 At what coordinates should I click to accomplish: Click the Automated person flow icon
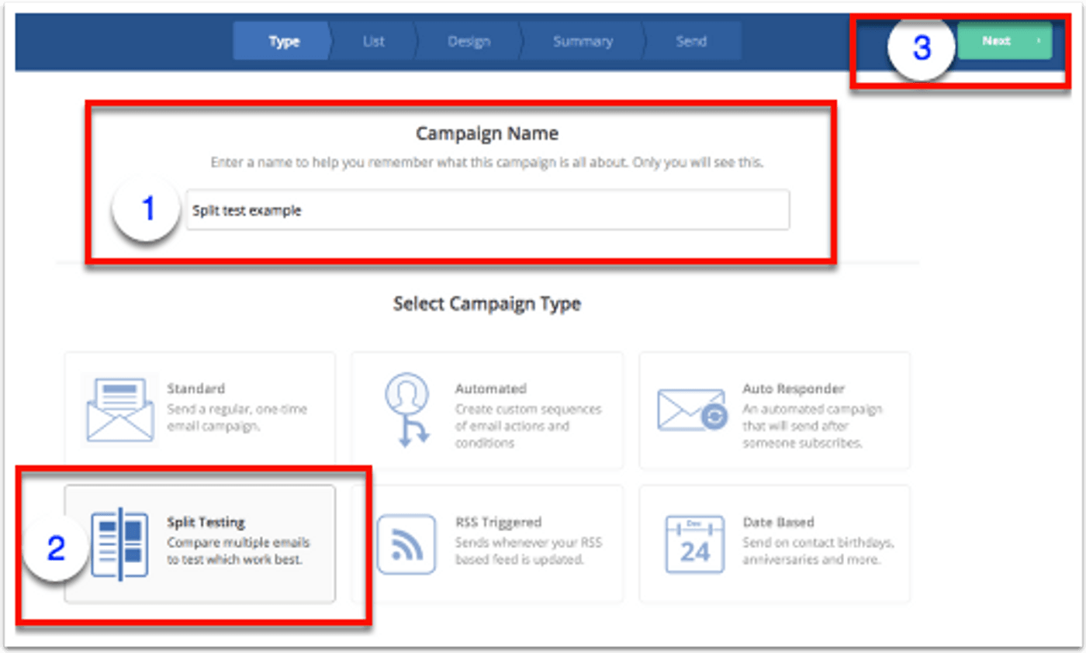(406, 409)
